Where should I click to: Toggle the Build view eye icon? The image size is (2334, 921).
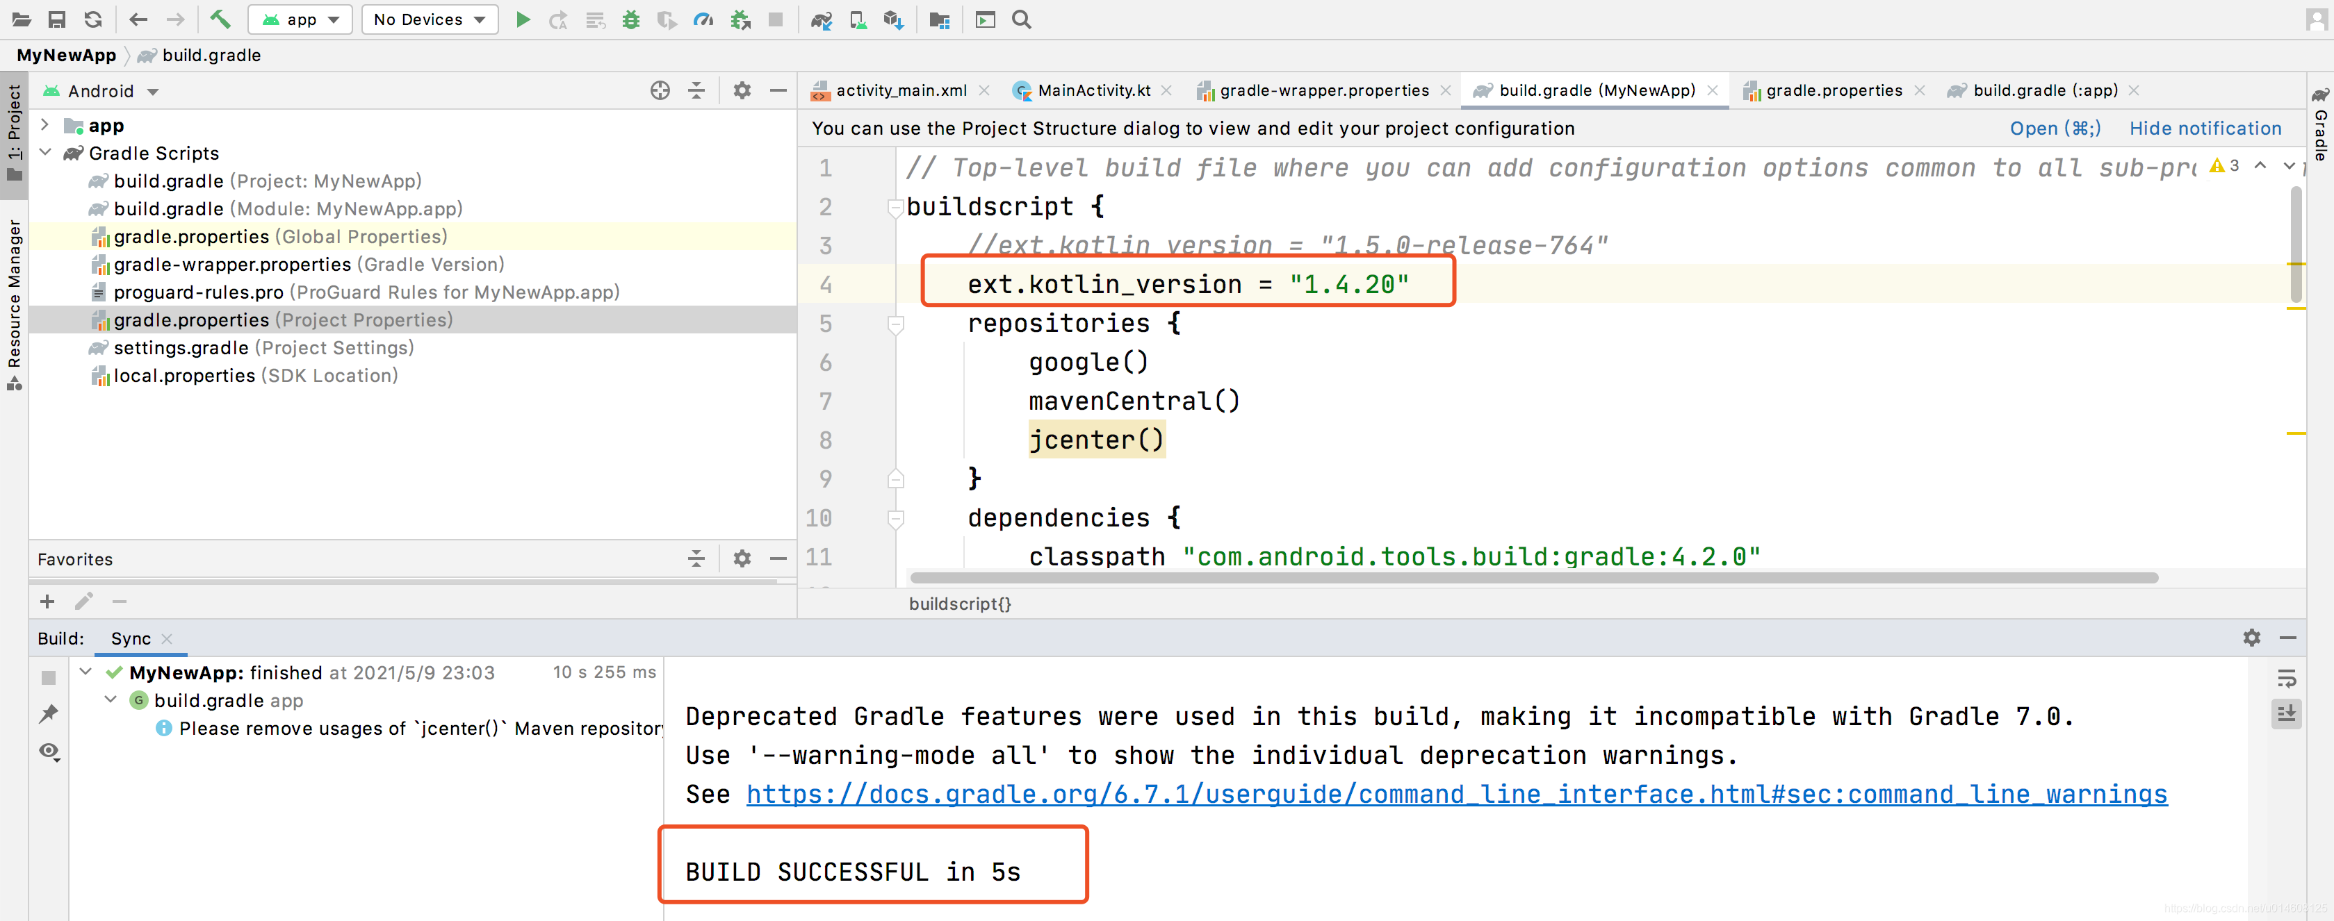point(49,752)
